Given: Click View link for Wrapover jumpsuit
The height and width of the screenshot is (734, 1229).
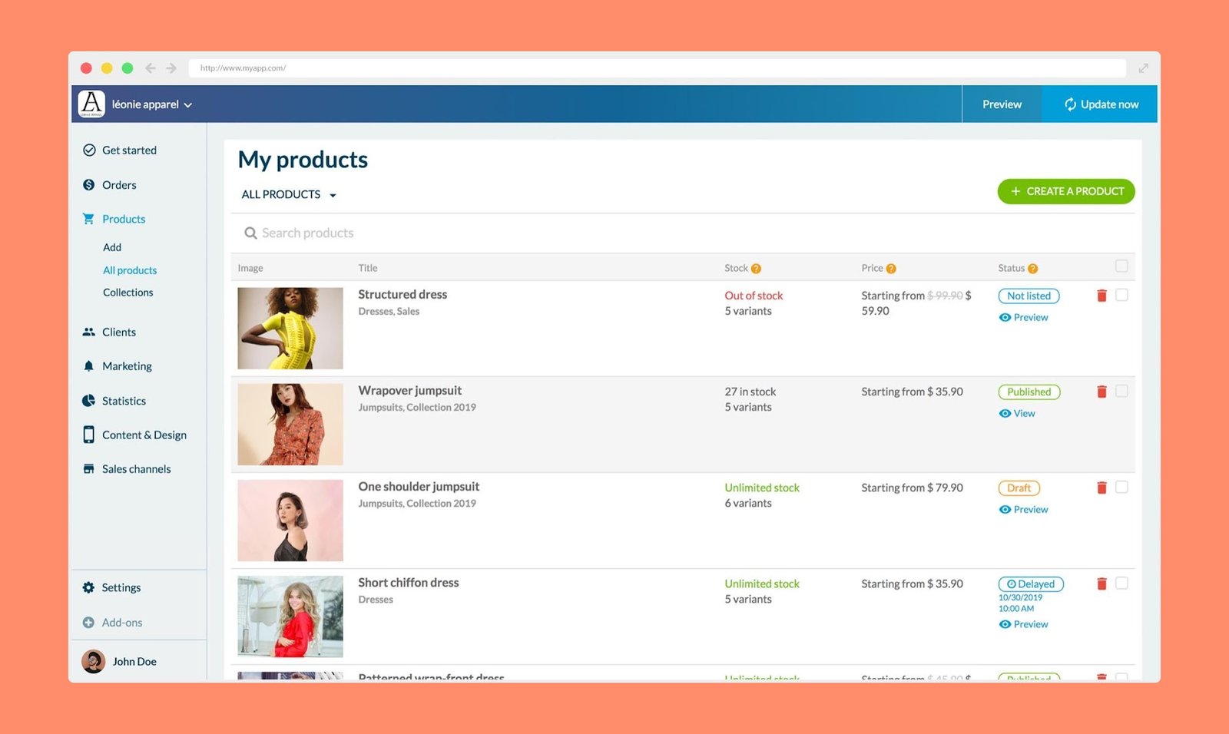Looking at the screenshot, I should [x=1017, y=413].
